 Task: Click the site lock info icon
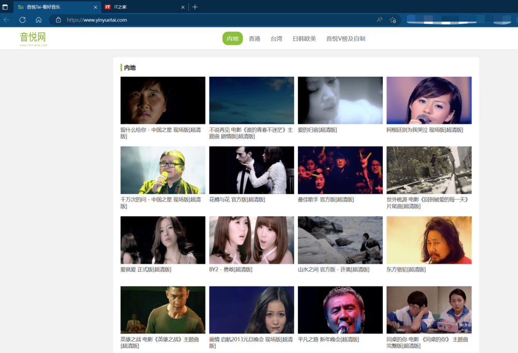click(x=58, y=20)
